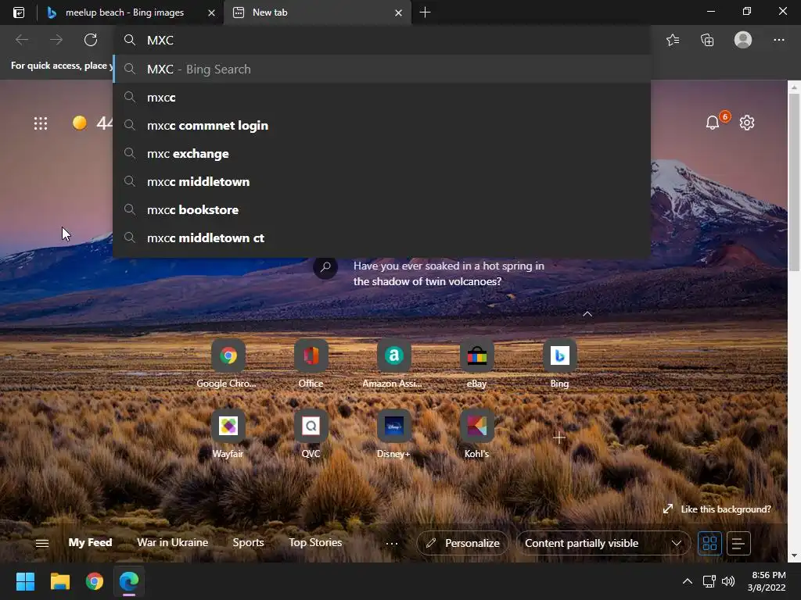Select the New tab browser tab
Viewport: 801px width, 600px height.
[x=317, y=12]
